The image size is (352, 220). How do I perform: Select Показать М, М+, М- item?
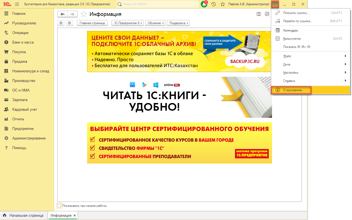point(311,47)
